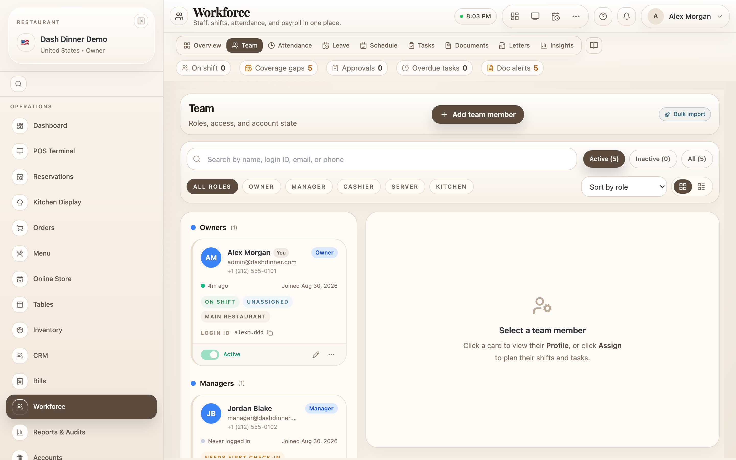Click the AM avatar on the owner card
The height and width of the screenshot is (460, 736).
click(211, 258)
